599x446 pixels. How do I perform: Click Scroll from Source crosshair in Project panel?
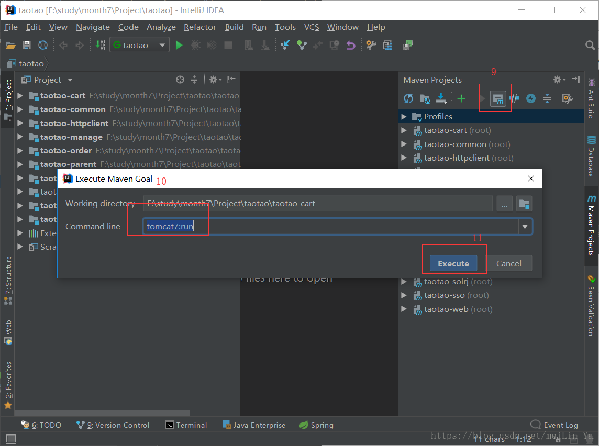point(180,80)
